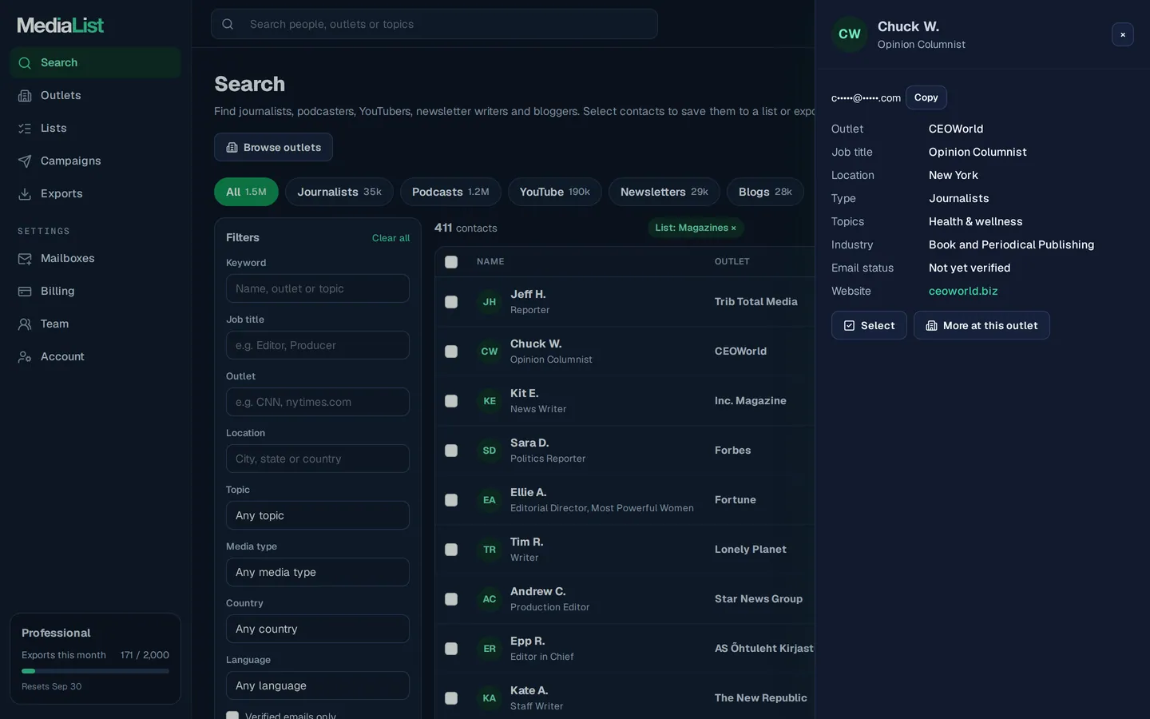Click the EA avatar for Ellie A.
The image size is (1150, 719).
click(x=490, y=500)
